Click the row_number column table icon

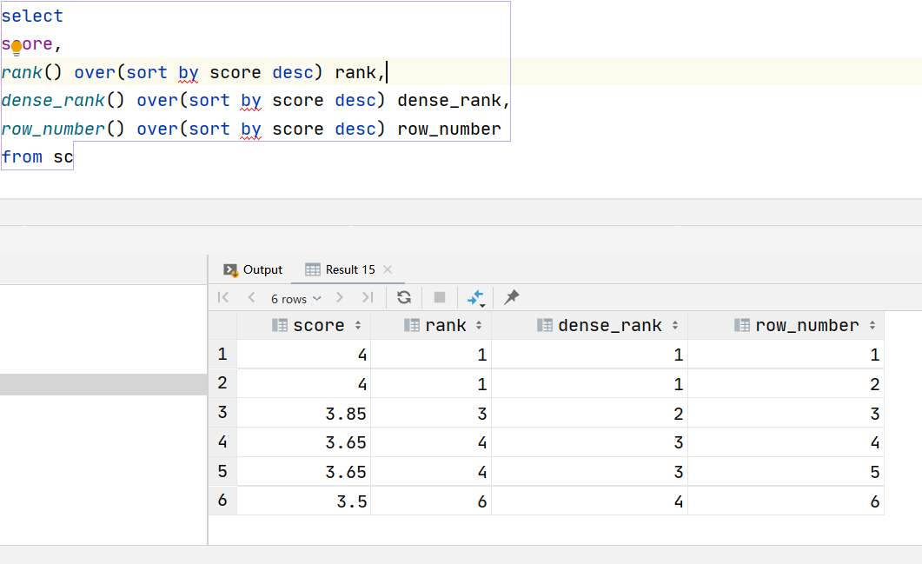(742, 325)
